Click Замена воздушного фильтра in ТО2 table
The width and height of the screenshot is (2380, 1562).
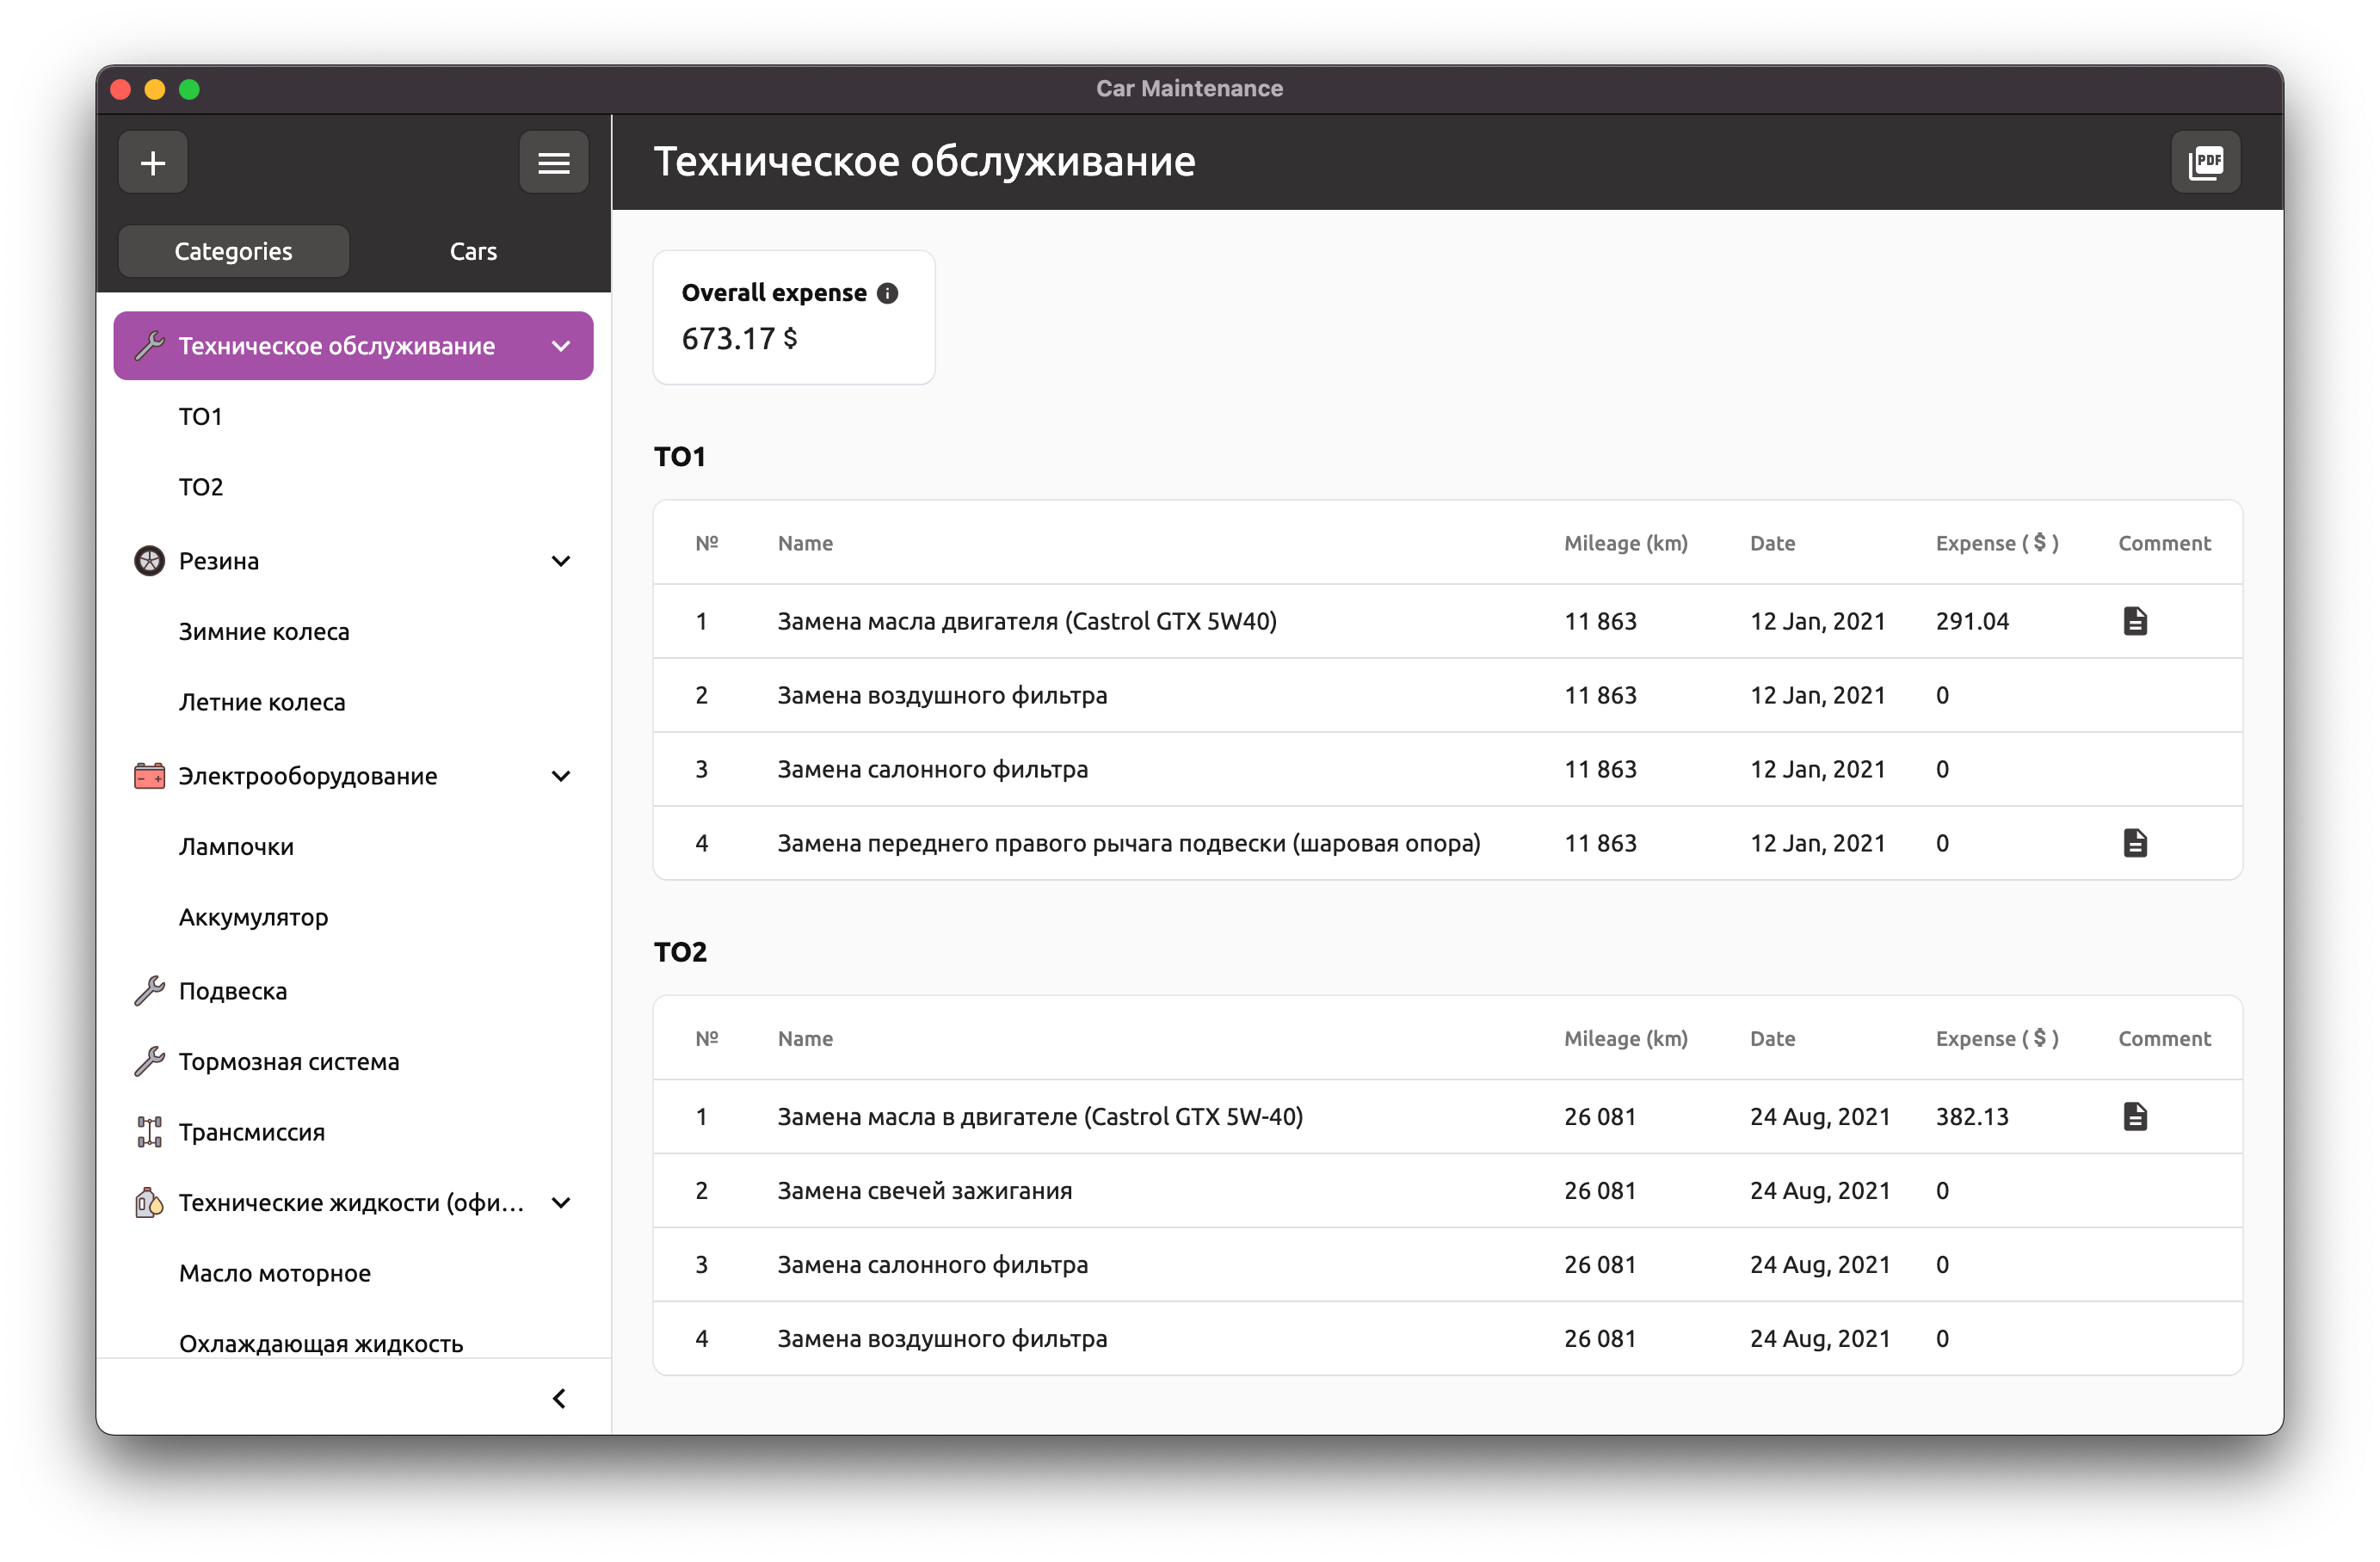pyautogui.click(x=942, y=1338)
